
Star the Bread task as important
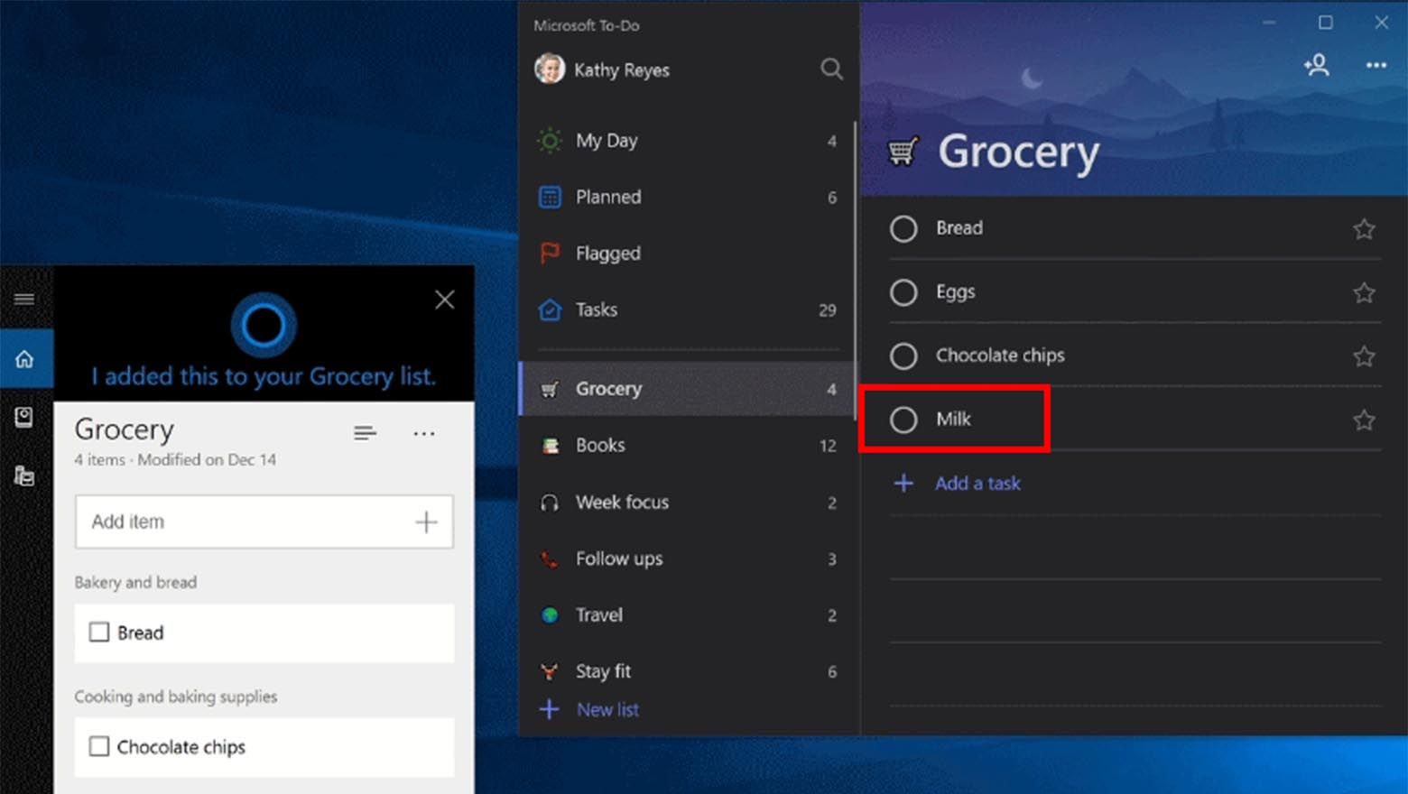[1364, 229]
